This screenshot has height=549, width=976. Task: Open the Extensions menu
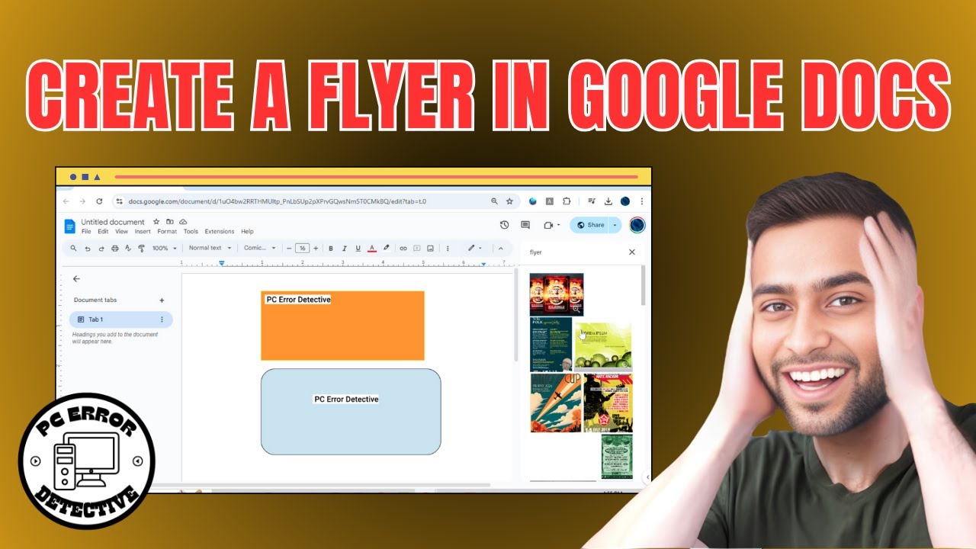pos(220,232)
